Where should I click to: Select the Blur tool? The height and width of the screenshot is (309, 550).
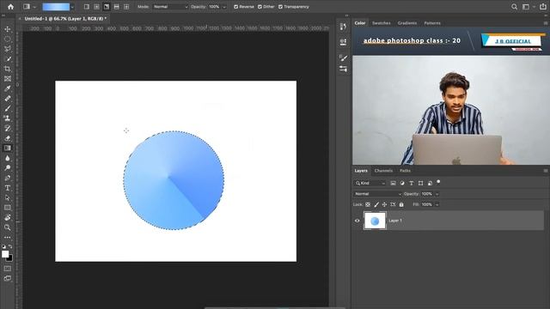tap(8, 158)
